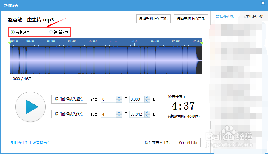Click the 01:00 tick on time ruler

51,44
